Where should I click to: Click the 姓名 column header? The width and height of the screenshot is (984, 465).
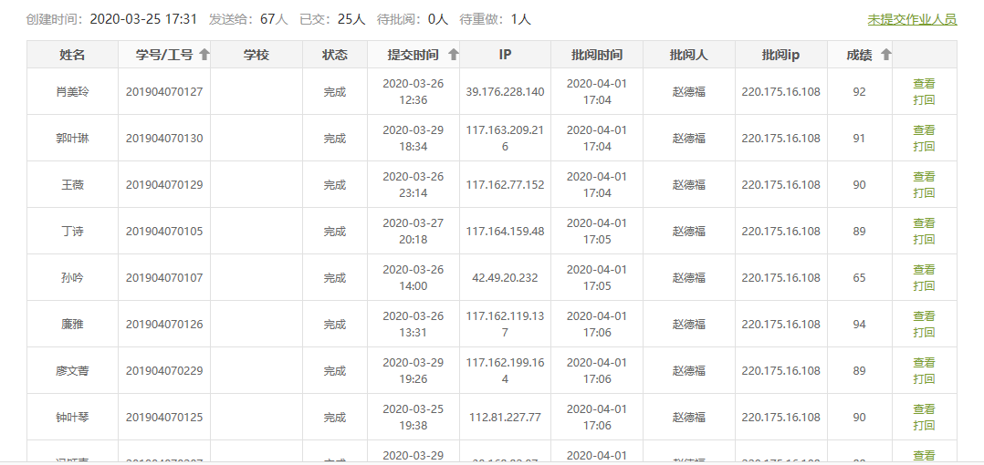pos(72,55)
